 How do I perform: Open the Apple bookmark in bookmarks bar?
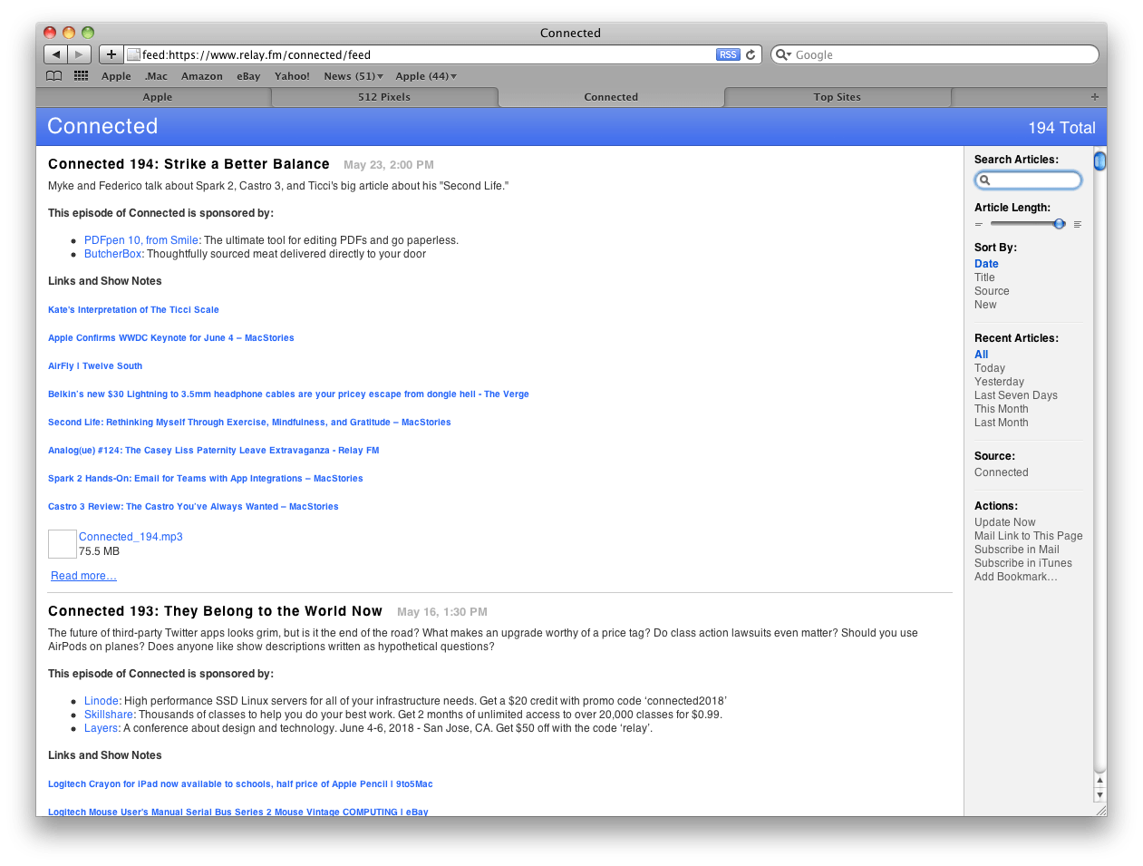(116, 76)
